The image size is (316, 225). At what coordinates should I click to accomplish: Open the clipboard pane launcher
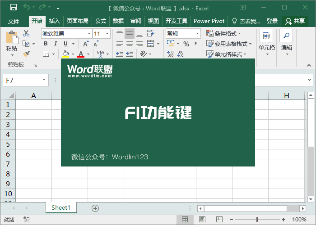(x=35, y=66)
